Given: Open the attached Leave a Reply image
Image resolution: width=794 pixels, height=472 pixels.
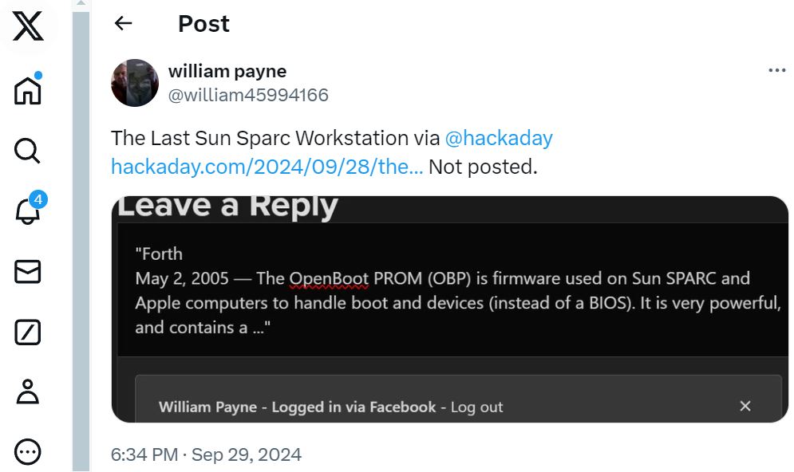Looking at the screenshot, I should click(x=449, y=309).
